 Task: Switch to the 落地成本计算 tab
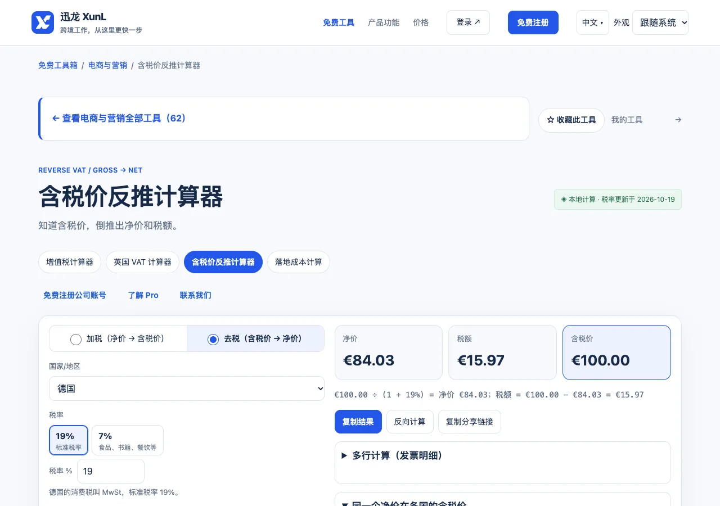(x=299, y=262)
